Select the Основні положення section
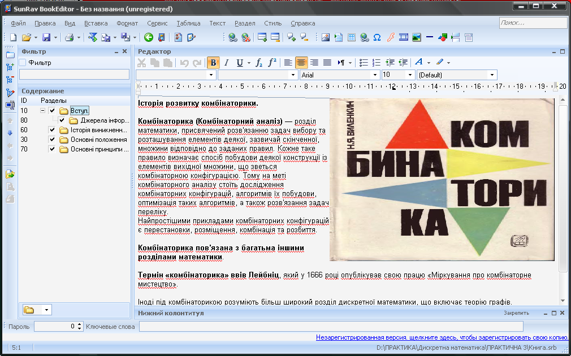 (99, 140)
